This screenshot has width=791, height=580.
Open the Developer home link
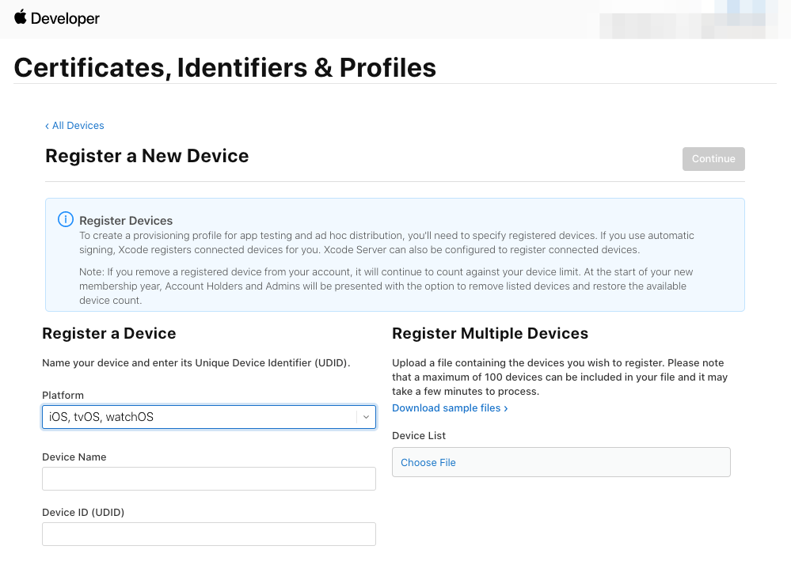(x=65, y=19)
